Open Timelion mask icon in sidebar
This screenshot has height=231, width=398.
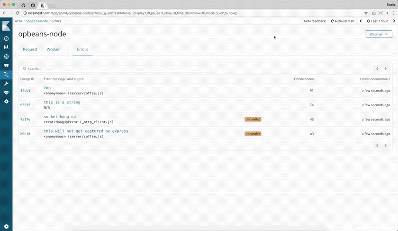6,66
